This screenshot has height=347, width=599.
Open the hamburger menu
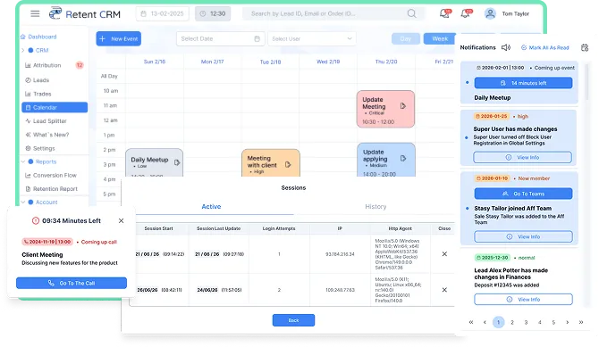click(35, 13)
